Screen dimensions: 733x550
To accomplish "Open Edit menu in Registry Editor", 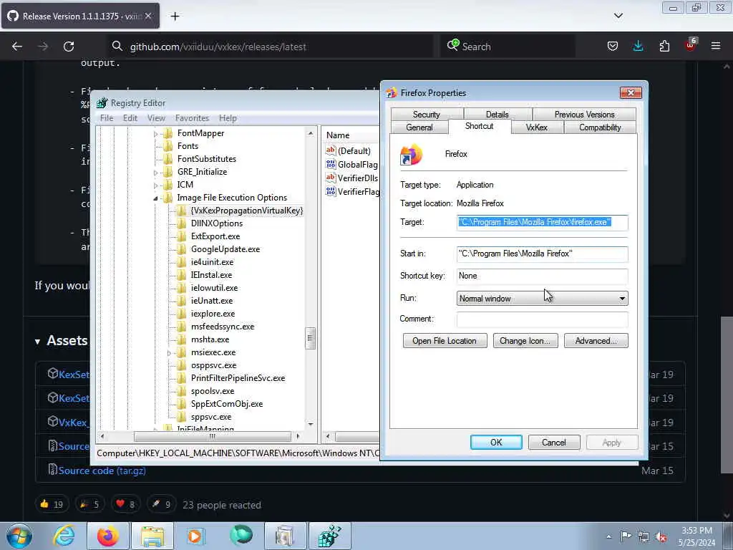I will (130, 118).
